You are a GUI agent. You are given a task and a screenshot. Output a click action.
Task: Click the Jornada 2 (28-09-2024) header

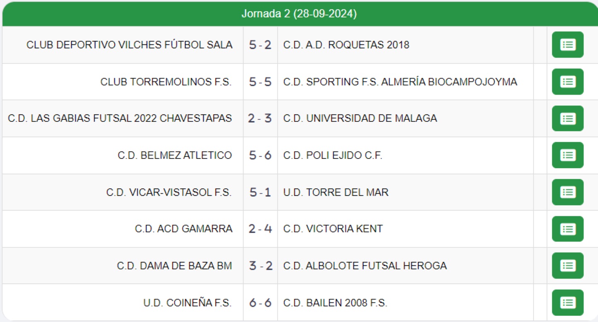pyautogui.click(x=299, y=14)
